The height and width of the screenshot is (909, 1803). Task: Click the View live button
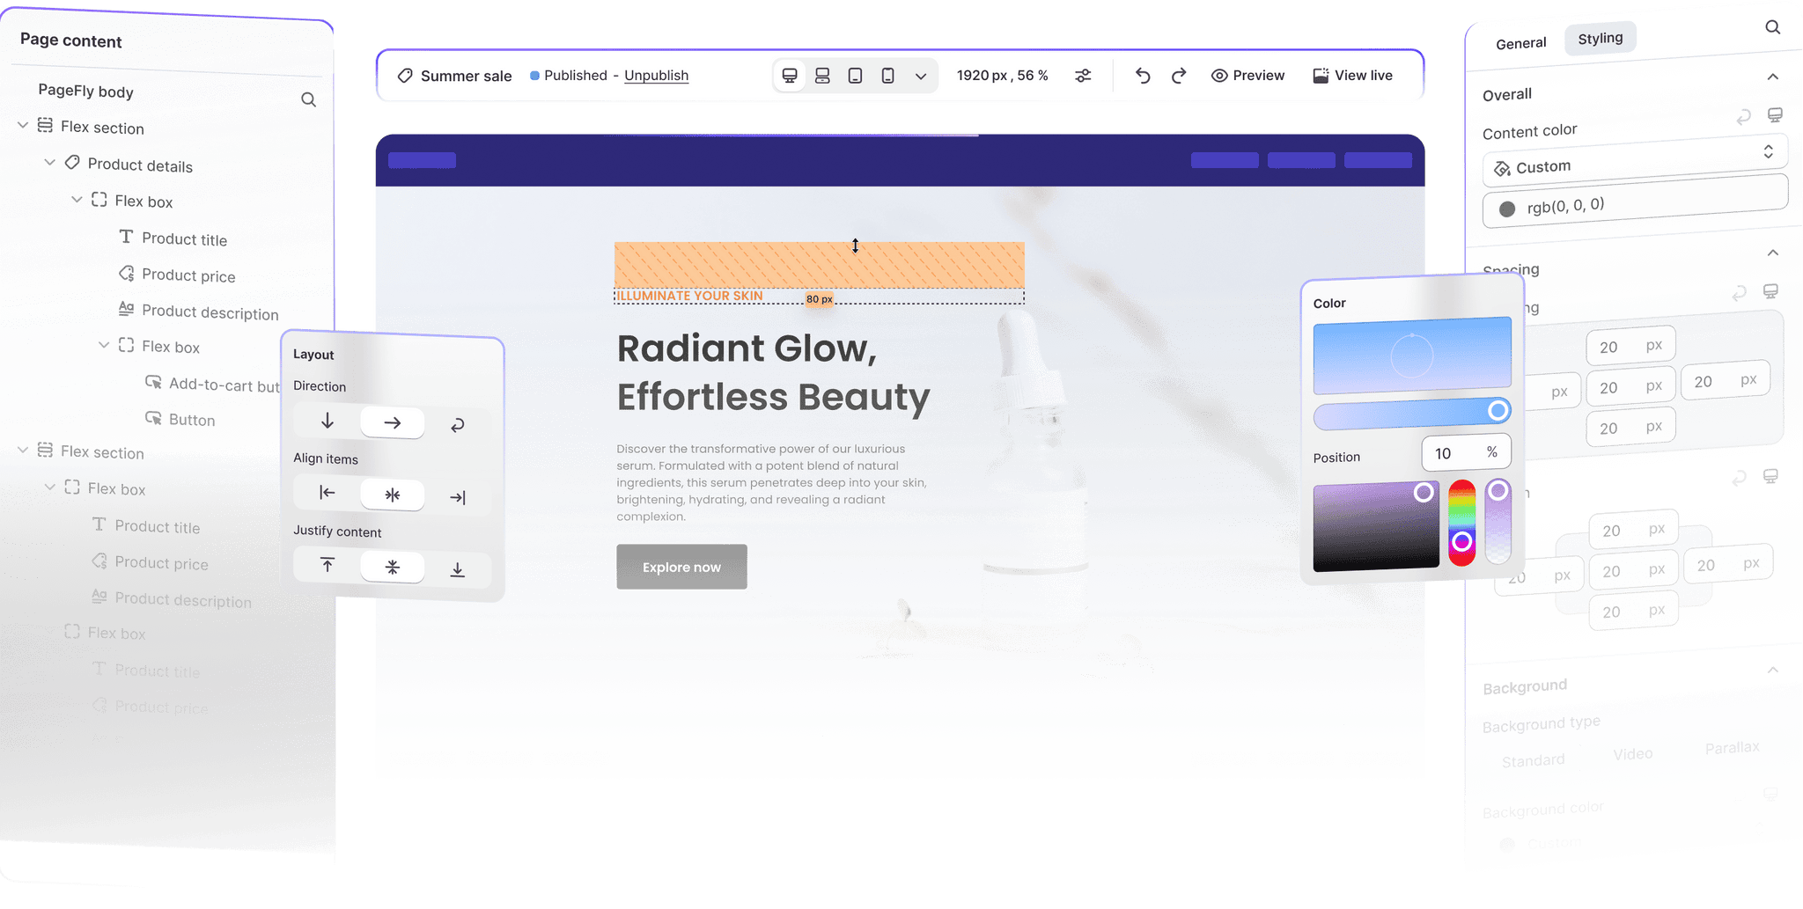pos(1352,76)
